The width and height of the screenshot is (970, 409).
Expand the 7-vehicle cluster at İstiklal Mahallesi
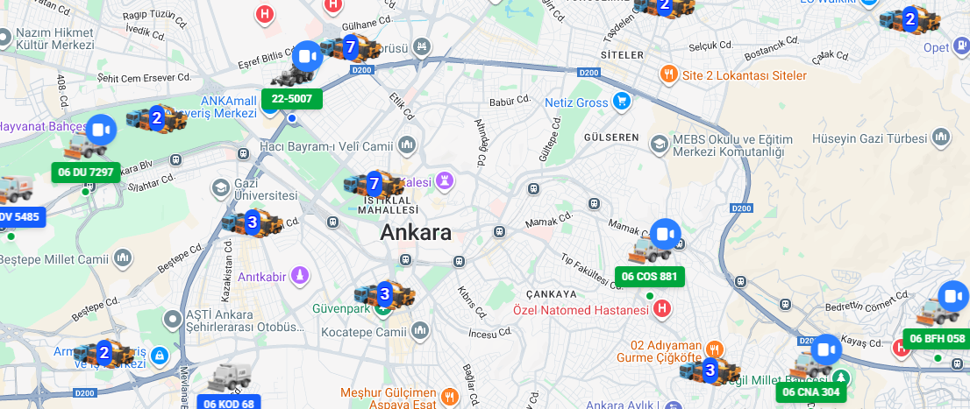coord(374,184)
